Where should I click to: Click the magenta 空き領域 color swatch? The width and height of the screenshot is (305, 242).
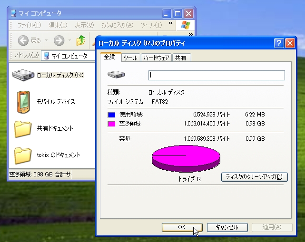111,124
